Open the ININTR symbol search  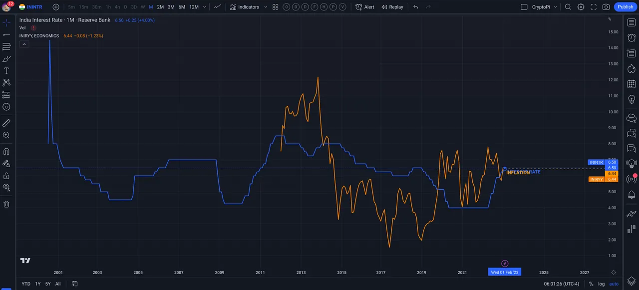coord(30,7)
